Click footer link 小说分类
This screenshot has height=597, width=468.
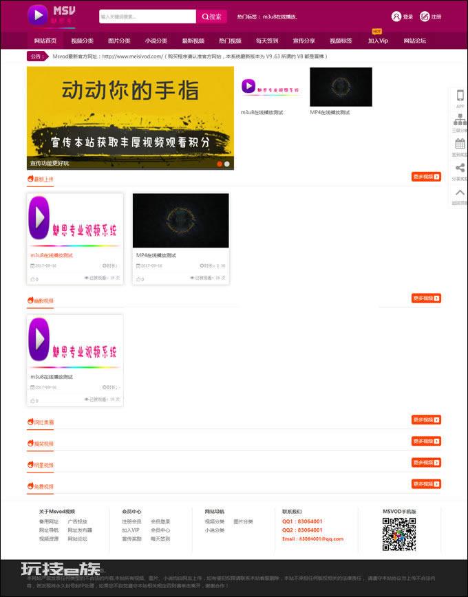pos(215,530)
